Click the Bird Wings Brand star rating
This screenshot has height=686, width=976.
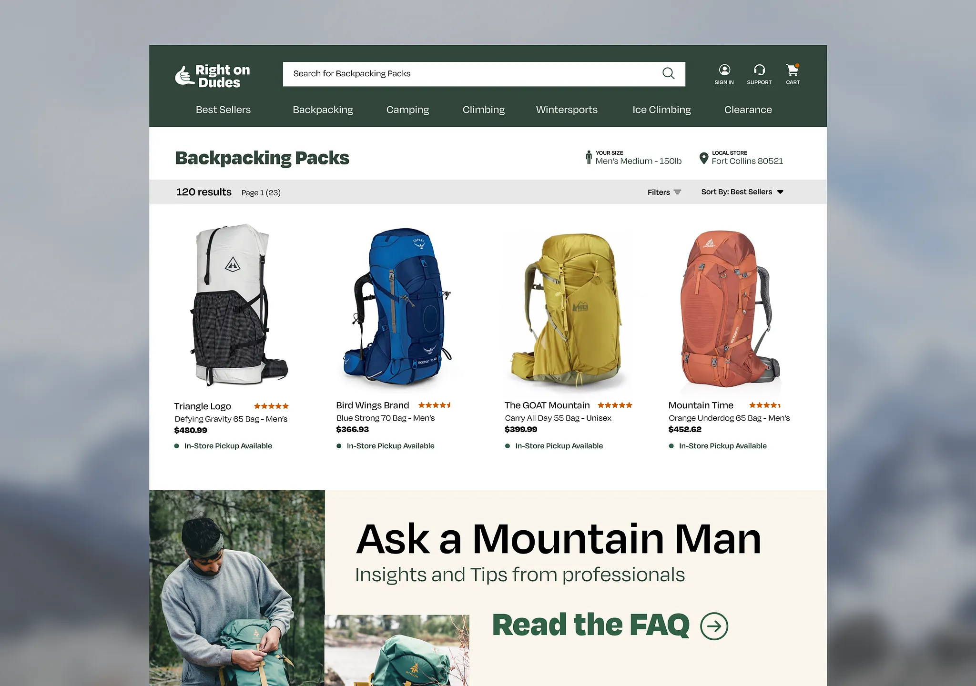point(435,405)
